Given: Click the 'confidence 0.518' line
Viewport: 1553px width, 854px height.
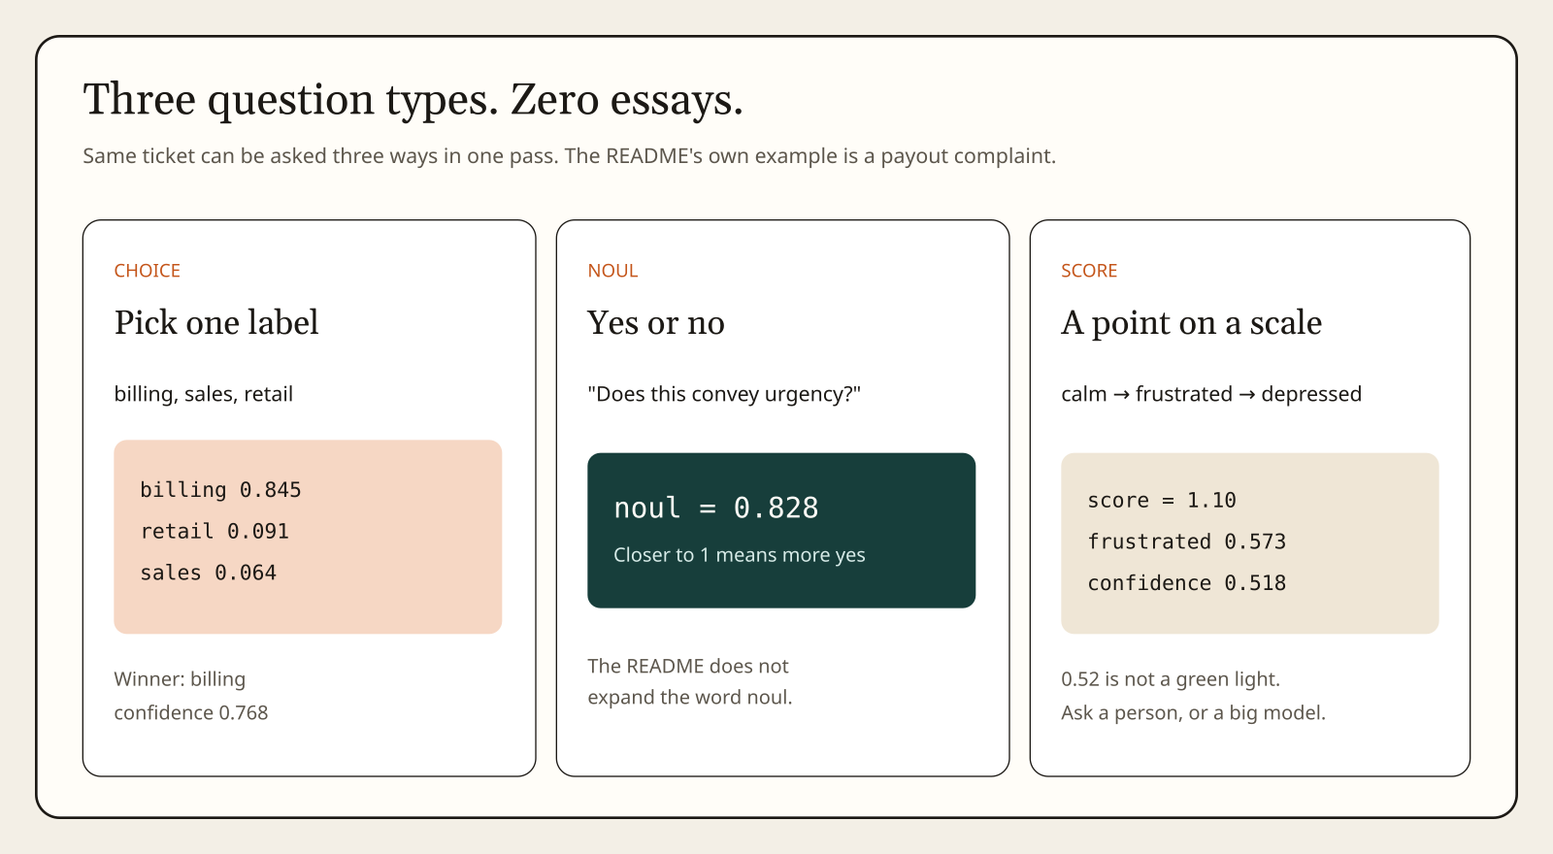Looking at the screenshot, I should pos(1187,583).
